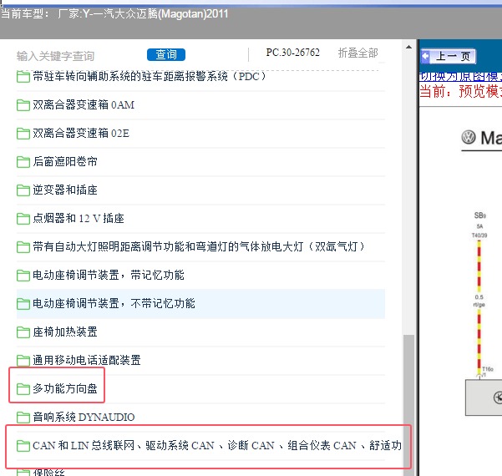
Task: Click the 当前车型 vehicle model header text
Action: point(114,14)
